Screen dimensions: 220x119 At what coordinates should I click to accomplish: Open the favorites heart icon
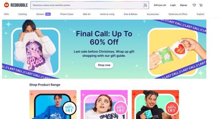point(194,5)
